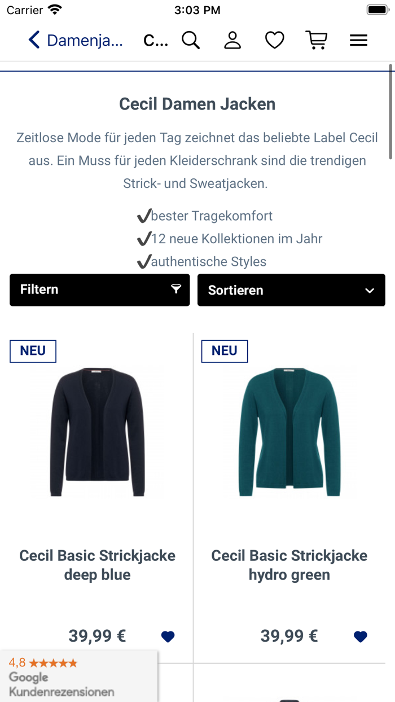Open the Sortieren dropdown
This screenshot has height=702, width=395.
pyautogui.click(x=291, y=289)
